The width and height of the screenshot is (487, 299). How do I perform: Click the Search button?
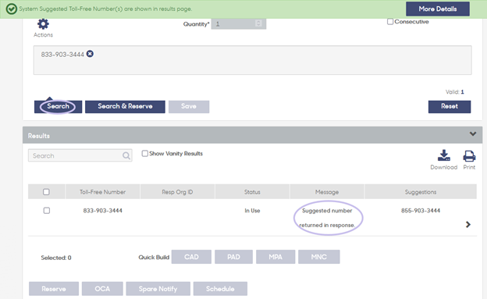tap(58, 107)
